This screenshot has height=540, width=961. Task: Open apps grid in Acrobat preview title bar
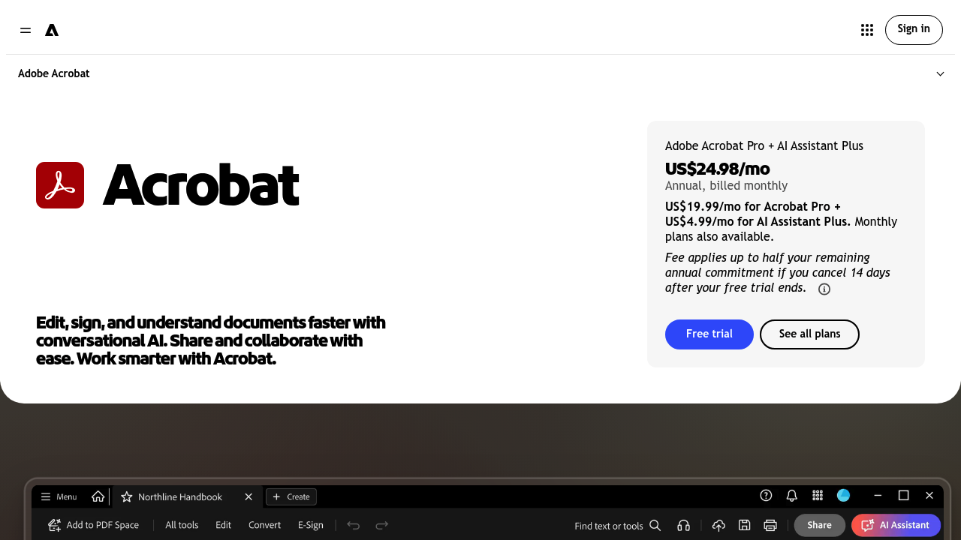pos(818,496)
